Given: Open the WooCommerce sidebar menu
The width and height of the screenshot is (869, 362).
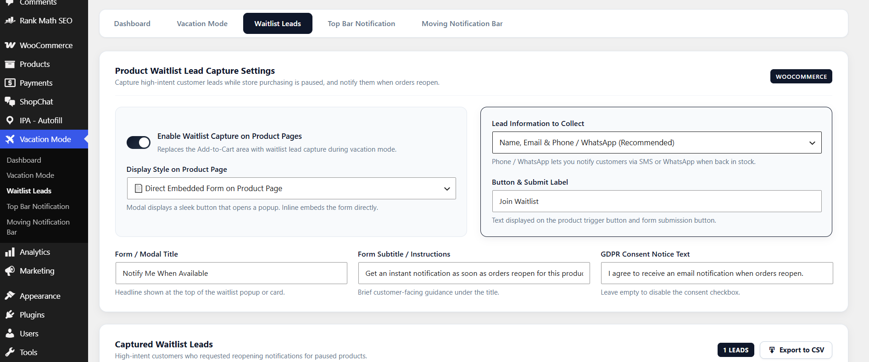Looking at the screenshot, I should click(x=44, y=45).
